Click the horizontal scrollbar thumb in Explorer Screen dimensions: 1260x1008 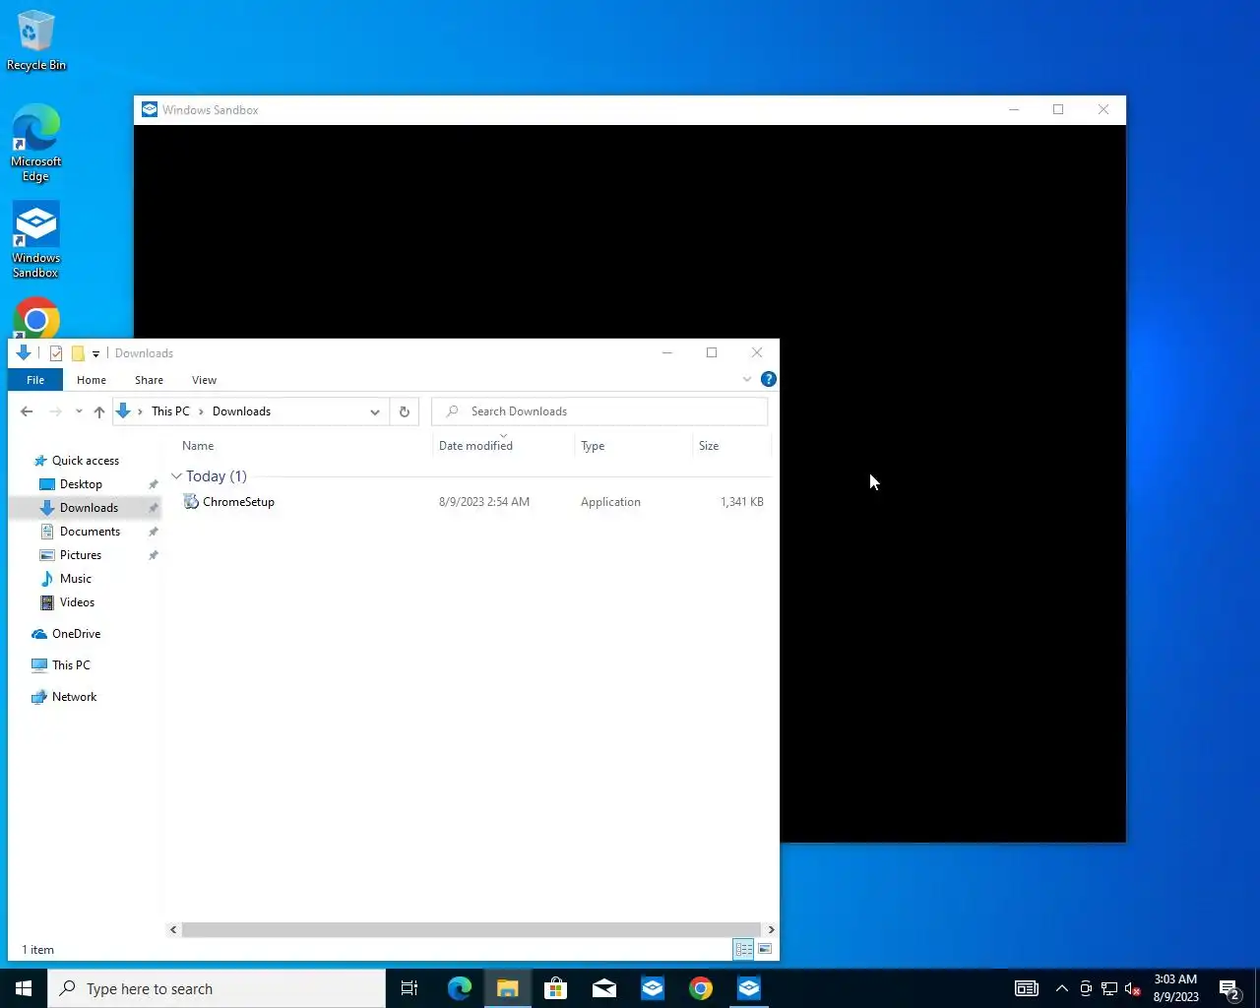472,929
